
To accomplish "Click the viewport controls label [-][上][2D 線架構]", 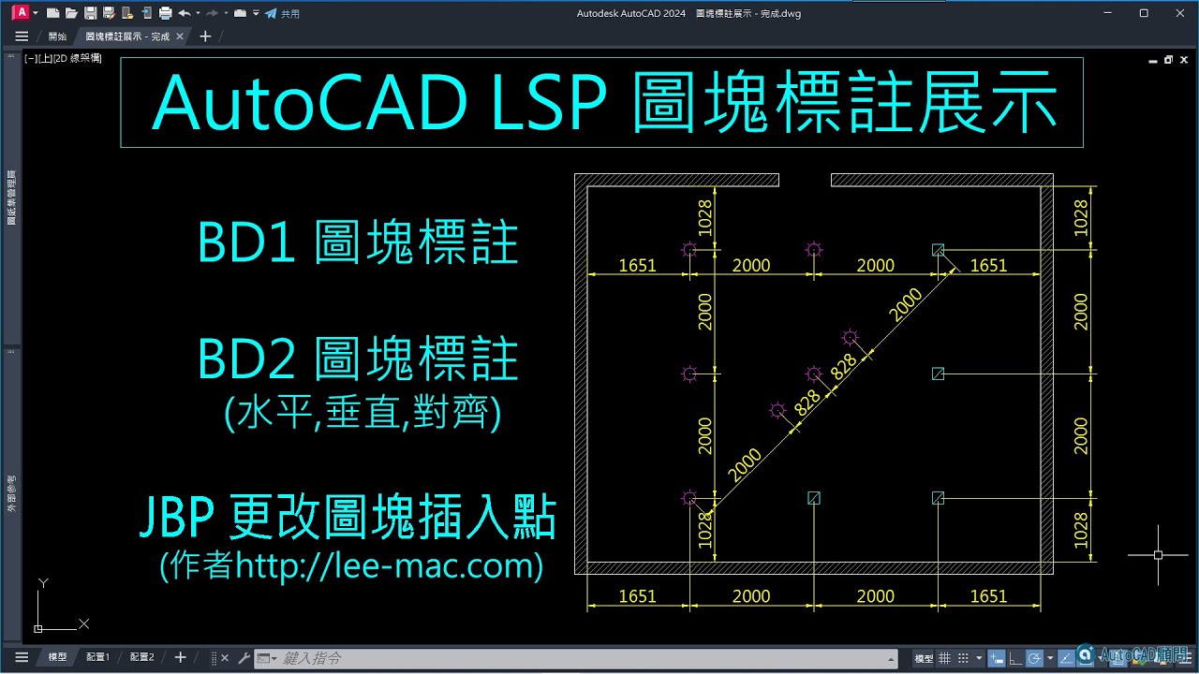I will pyautogui.click(x=63, y=58).
